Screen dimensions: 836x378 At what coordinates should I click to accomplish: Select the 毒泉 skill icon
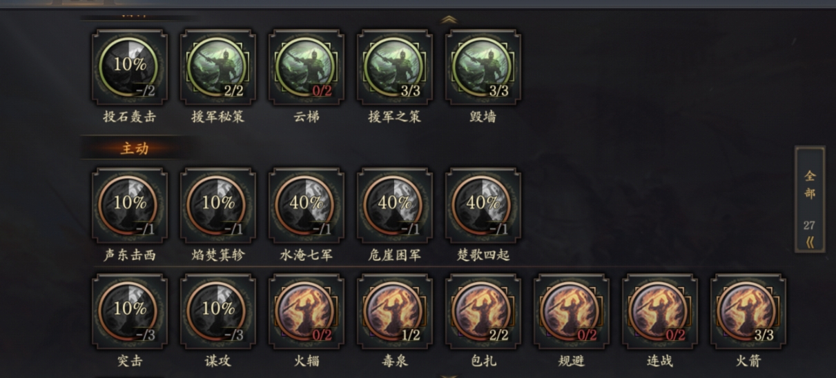tap(395, 312)
